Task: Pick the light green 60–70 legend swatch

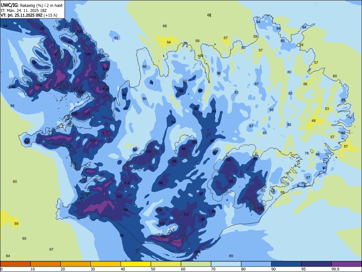Action: pos(196,264)
